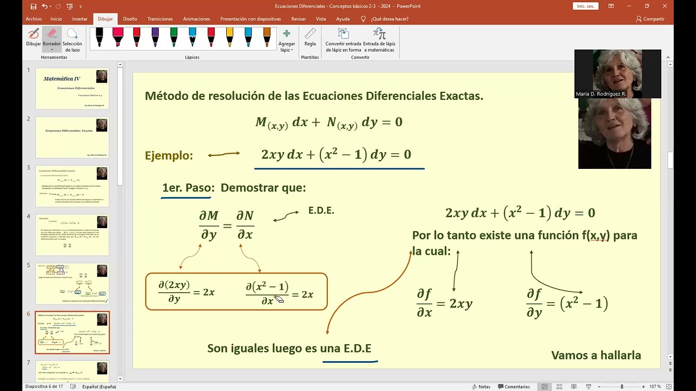696x391 pixels.
Task: Click the zoom in plus button
Action: (644, 387)
